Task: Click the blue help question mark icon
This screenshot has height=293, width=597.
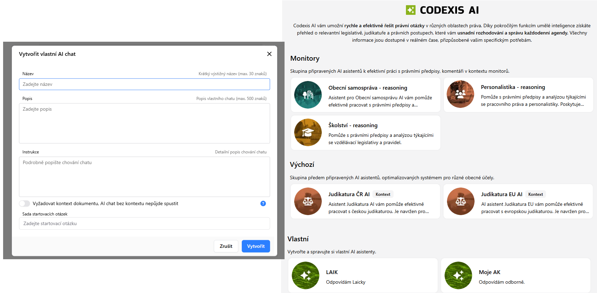Action: (263, 203)
